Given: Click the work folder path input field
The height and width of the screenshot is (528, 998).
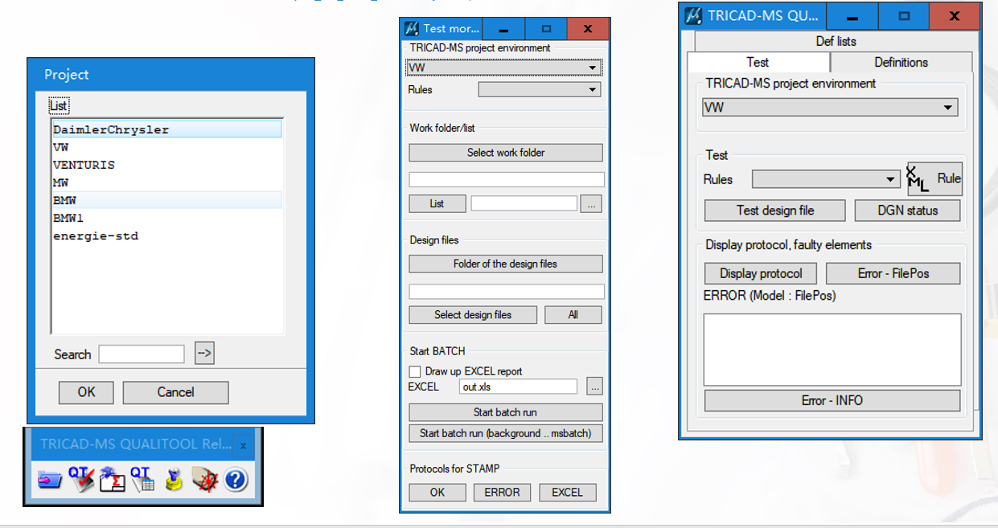Looking at the screenshot, I should point(507,179).
